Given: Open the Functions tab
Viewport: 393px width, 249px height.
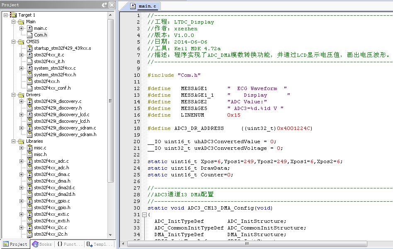Looking at the screenshot, I should pos(68,244).
